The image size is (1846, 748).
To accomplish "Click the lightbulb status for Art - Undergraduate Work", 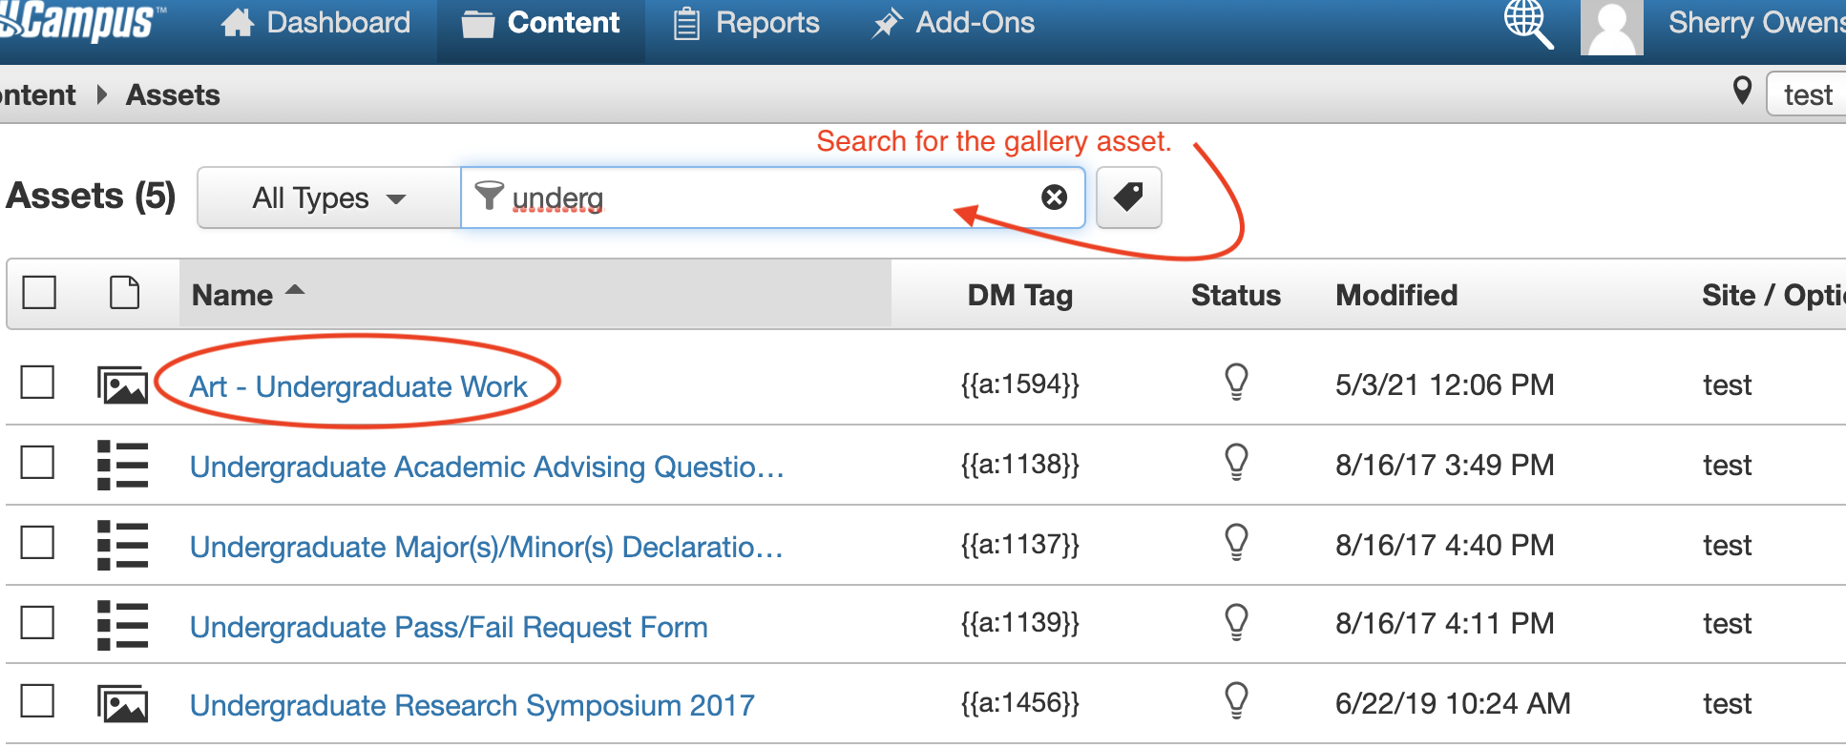I will click(1236, 383).
